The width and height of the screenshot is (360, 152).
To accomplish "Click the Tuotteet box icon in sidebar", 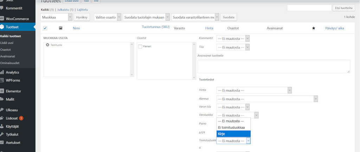I will pos(2,27).
